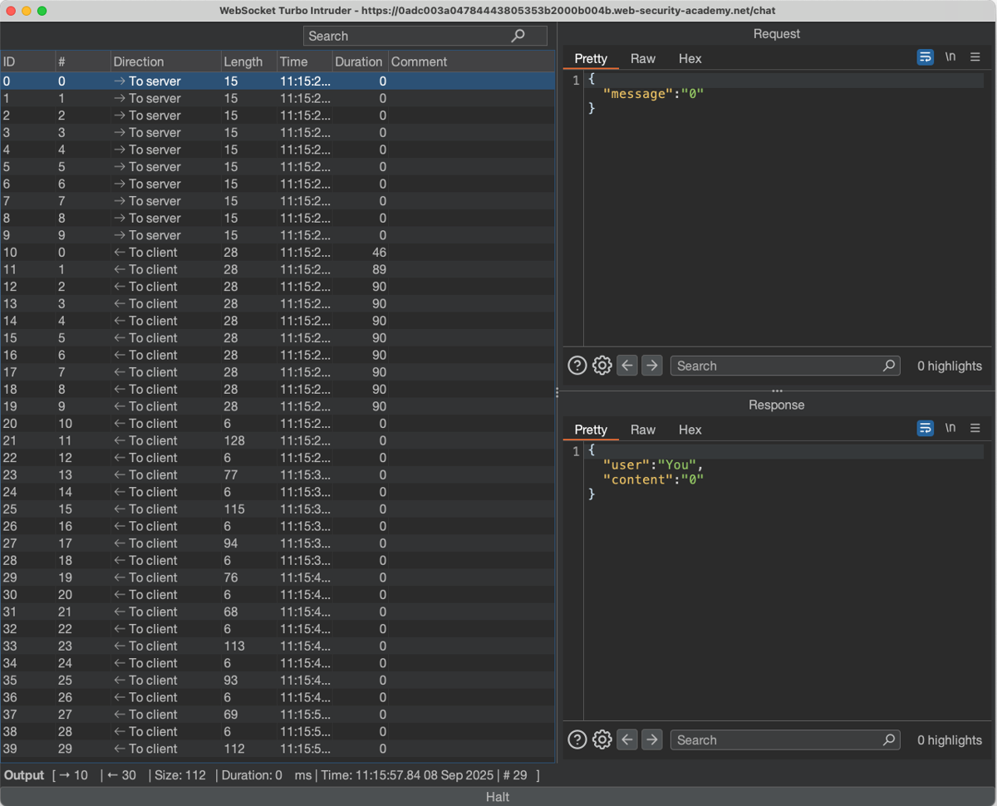Sort table by the Length column header
Viewport: 997px width, 806px height.
243,61
